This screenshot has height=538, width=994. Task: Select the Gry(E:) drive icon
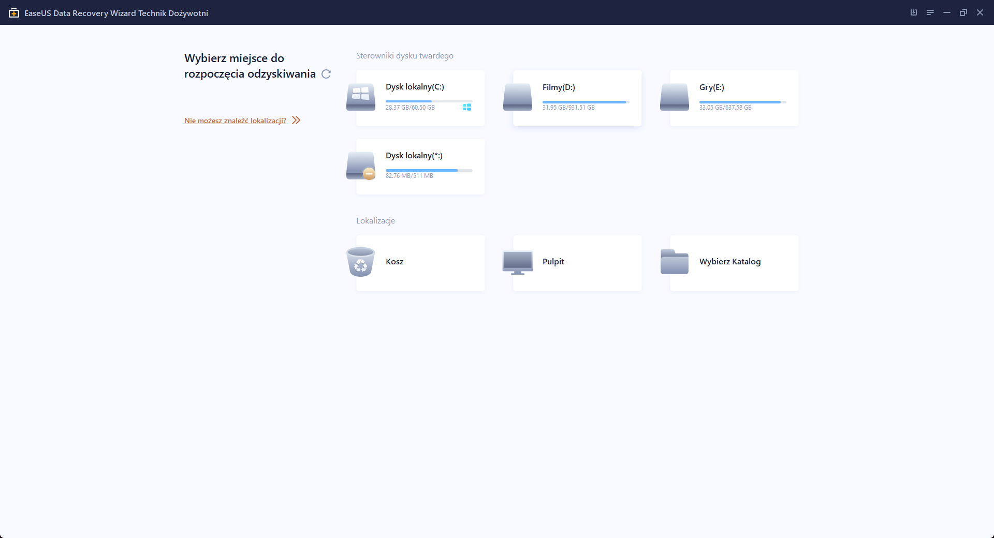coord(675,97)
